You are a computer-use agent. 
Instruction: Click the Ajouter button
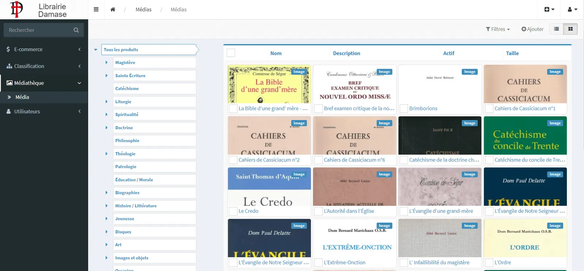click(x=533, y=29)
